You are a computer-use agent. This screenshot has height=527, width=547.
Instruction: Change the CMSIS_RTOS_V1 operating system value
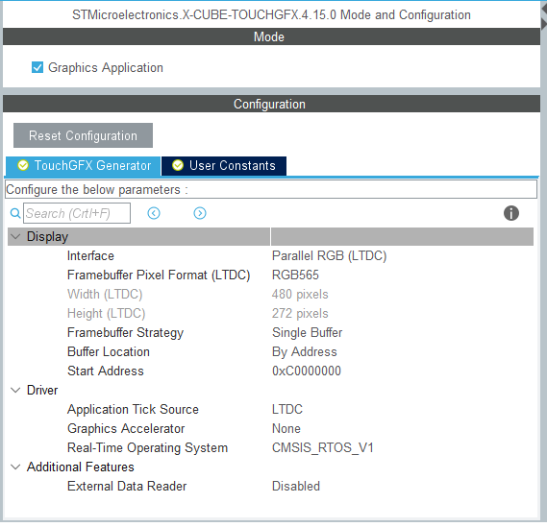[x=323, y=447]
